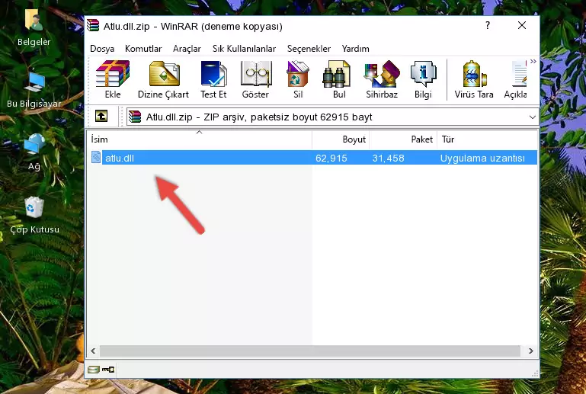The height and width of the screenshot is (394, 586).
Task: Click the Açıkla comment icon
Action: [x=516, y=79]
